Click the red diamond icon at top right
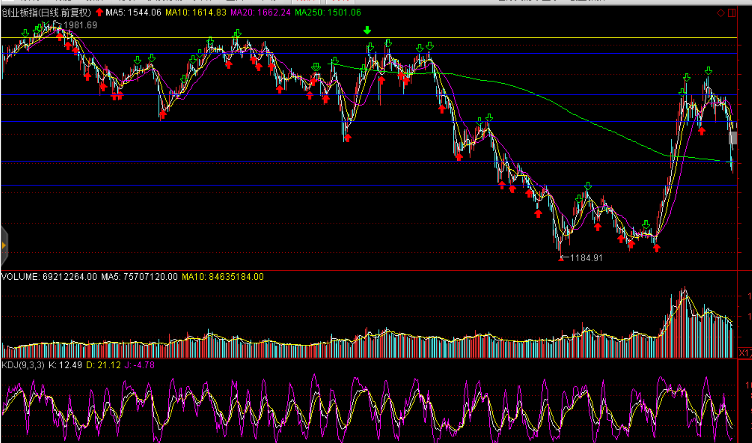Screen dimensions: 752x443 [x=721, y=13]
